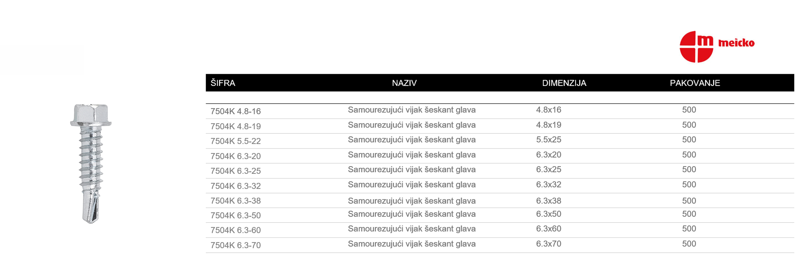Click the DIMENZIJA column header

coord(564,83)
